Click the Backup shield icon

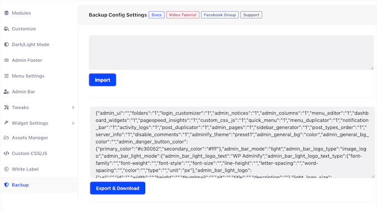click(7, 185)
